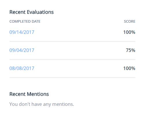
Task: Sort by the COMPLETED DATE column header
Action: point(25,22)
